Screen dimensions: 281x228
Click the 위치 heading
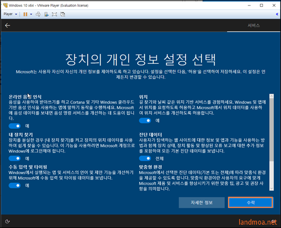pyautogui.click(x=143, y=97)
